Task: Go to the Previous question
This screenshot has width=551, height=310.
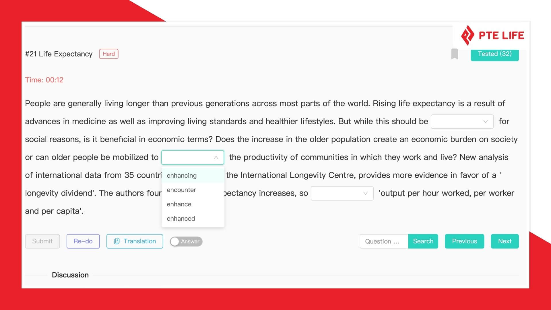Action: (x=464, y=241)
